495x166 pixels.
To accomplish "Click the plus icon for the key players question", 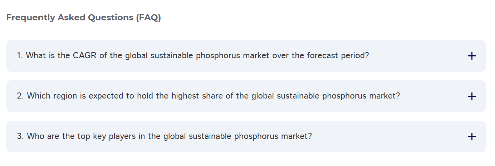I will [472, 137].
